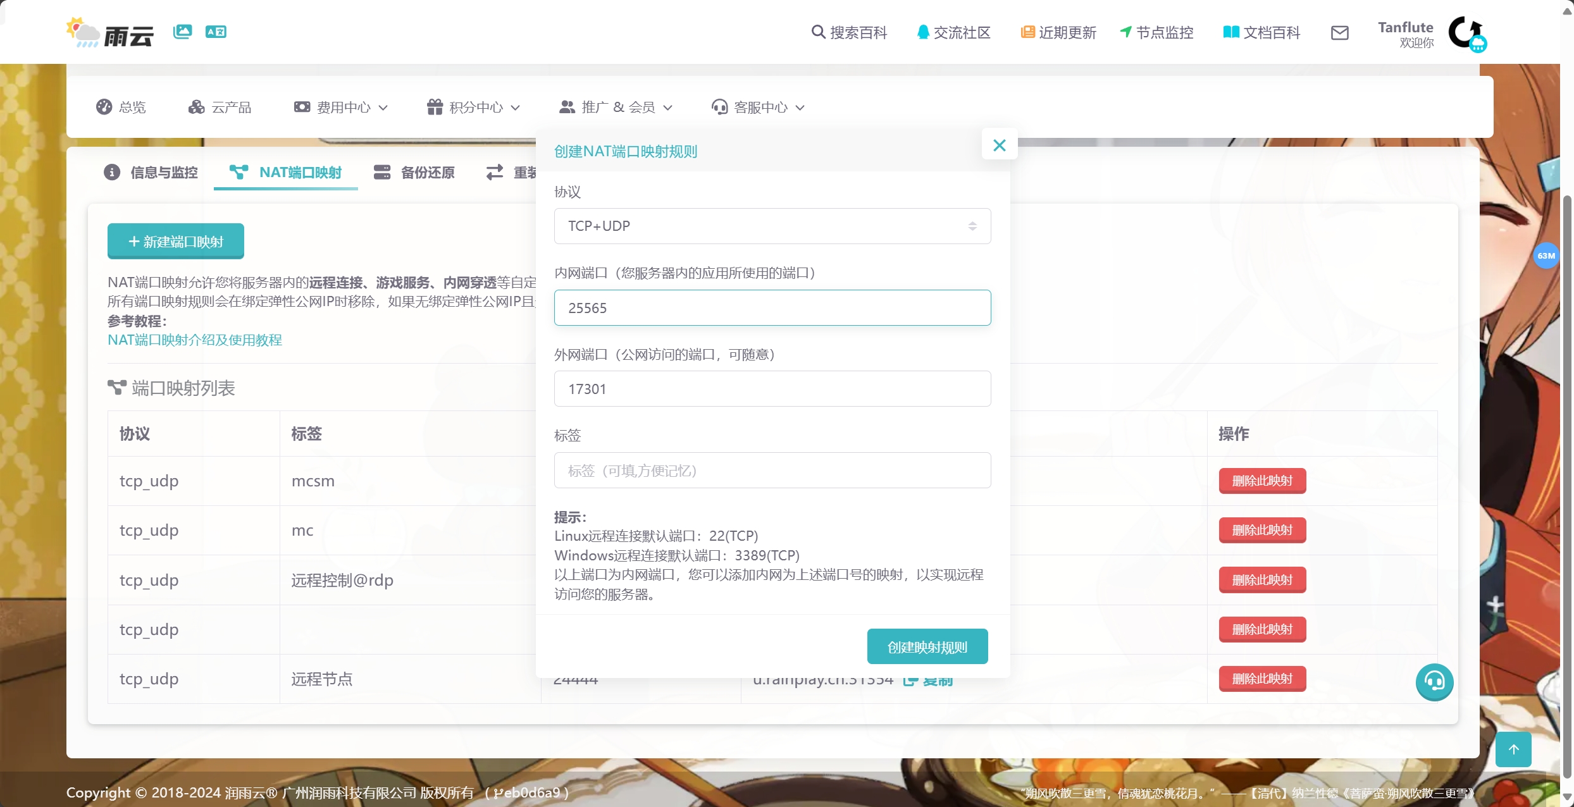Open the NAT端口映射介绍及使用教程 link

[194, 340]
